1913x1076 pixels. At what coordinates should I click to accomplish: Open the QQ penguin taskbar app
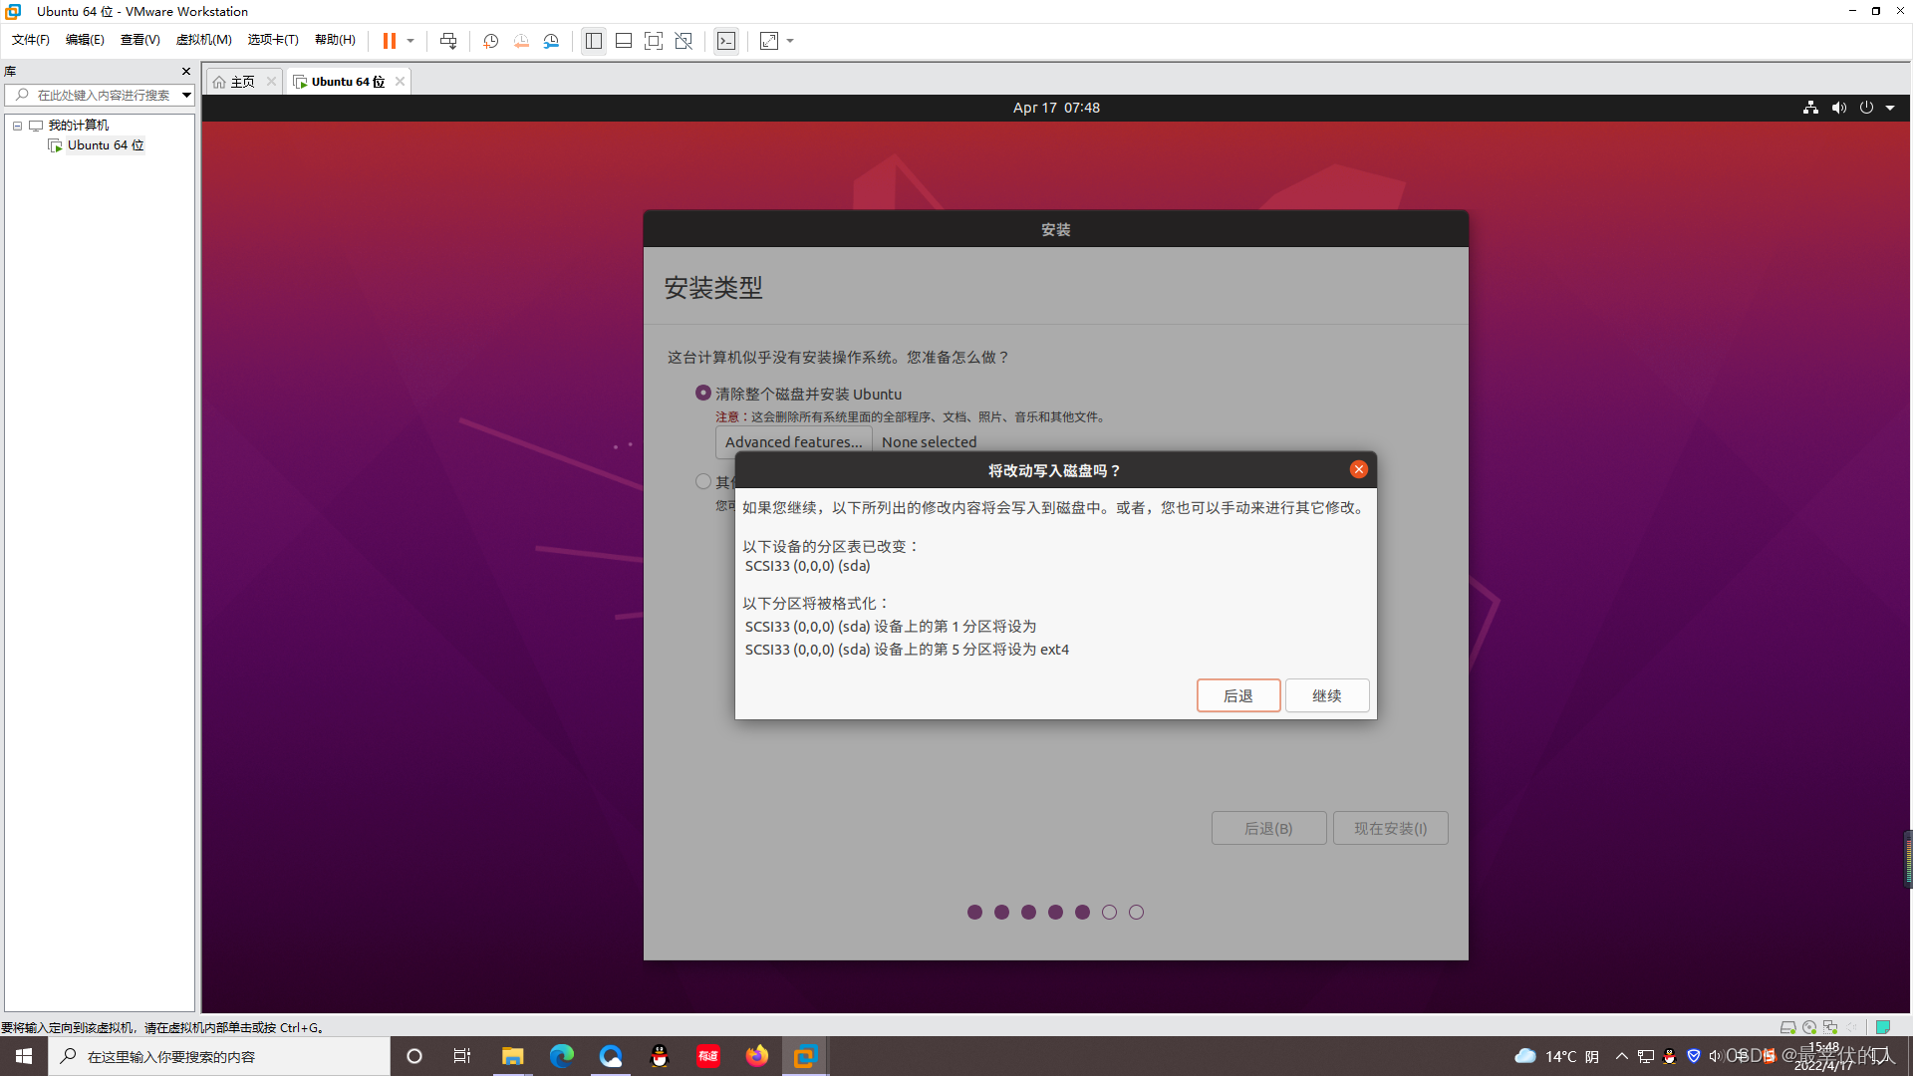pos(659,1056)
